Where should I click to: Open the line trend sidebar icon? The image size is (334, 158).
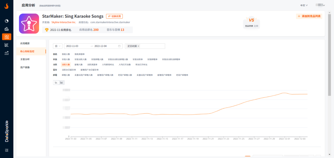coord(6,45)
